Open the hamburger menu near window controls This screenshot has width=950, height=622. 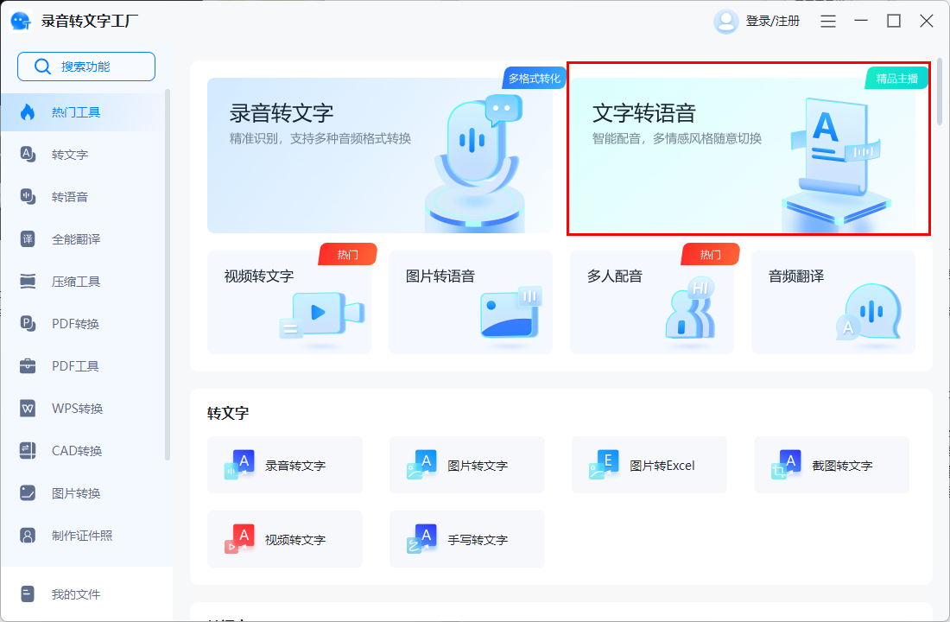point(827,21)
